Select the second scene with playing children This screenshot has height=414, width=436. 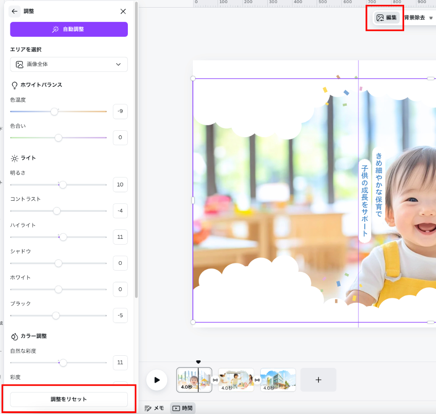click(x=236, y=380)
